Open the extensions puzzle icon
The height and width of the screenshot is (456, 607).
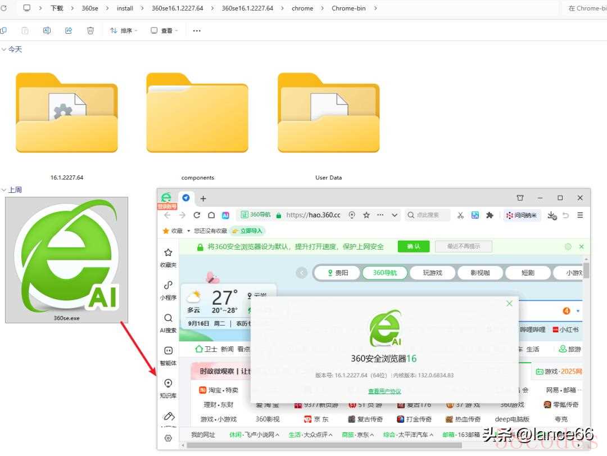pos(490,215)
